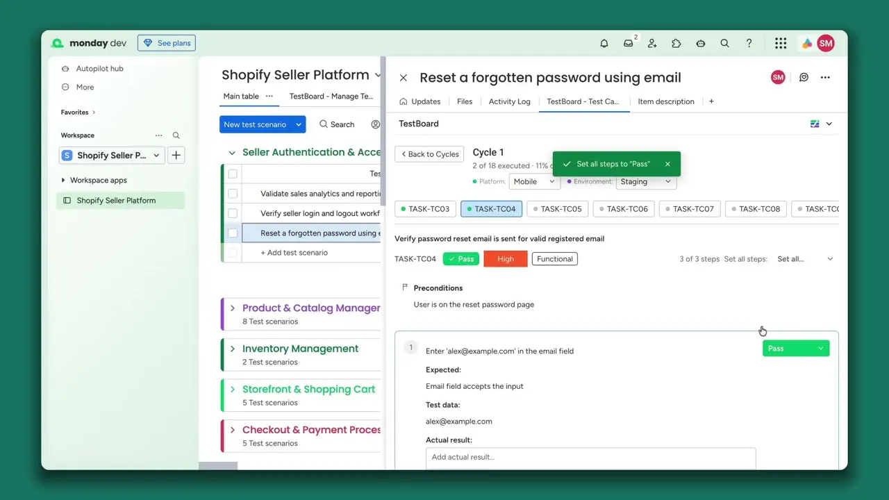
Task: Expand the Inventory Management group
Action: (233, 349)
